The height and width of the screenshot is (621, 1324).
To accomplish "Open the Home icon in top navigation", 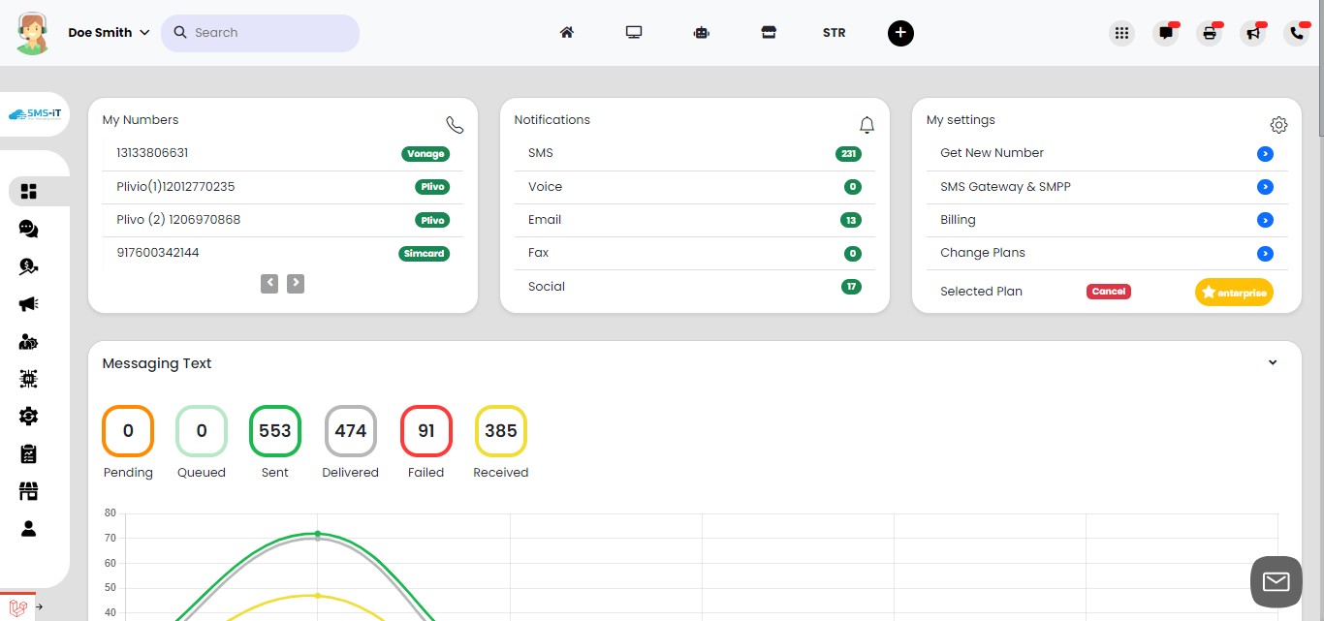I will pos(567,32).
